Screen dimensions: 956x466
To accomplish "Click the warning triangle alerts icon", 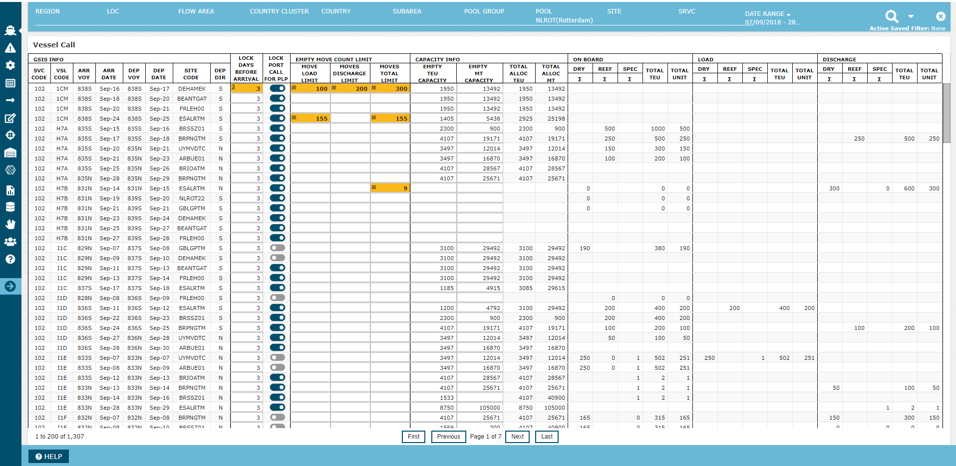I will (x=10, y=48).
